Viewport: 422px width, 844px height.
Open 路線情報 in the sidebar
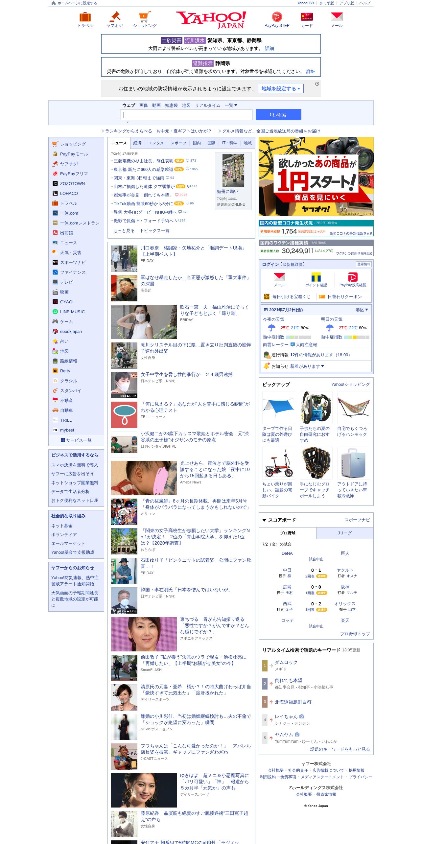(x=68, y=361)
